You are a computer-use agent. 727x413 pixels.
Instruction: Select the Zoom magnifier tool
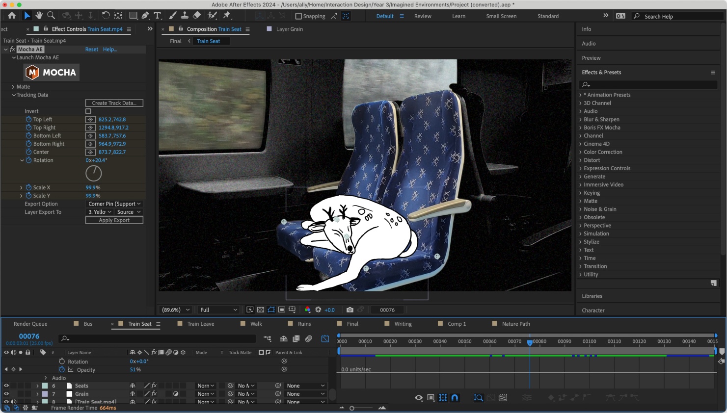pos(51,16)
